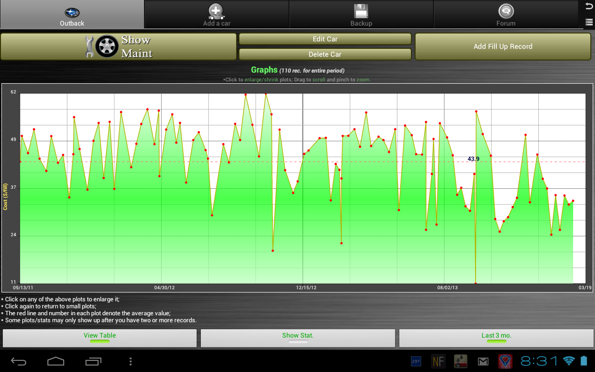Click the Forum speech bubble icon
This screenshot has height=372, width=595.
tap(506, 11)
